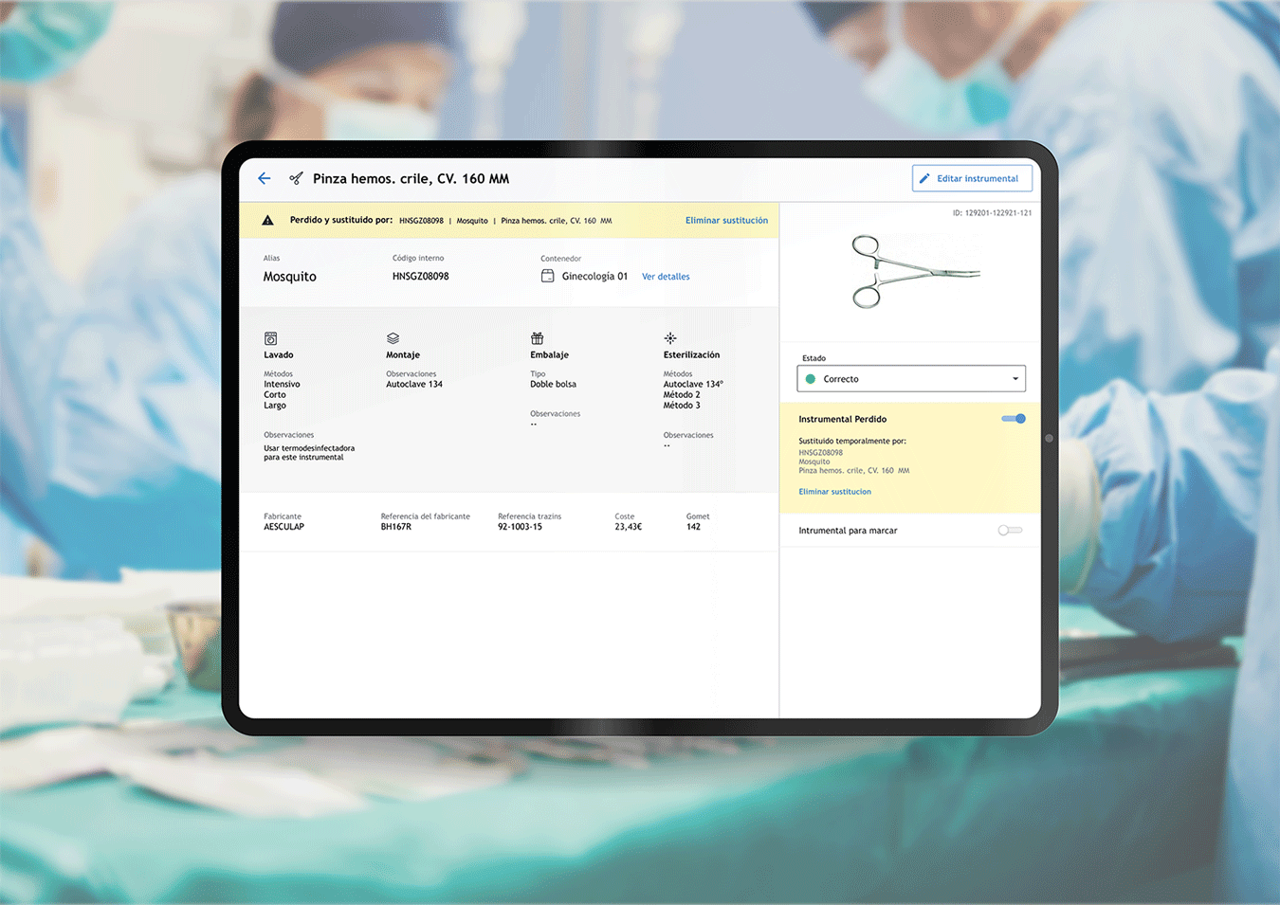Screen dimensions: 1280x905
Task: Click the green status dot beside Correcto
Action: click(x=811, y=379)
